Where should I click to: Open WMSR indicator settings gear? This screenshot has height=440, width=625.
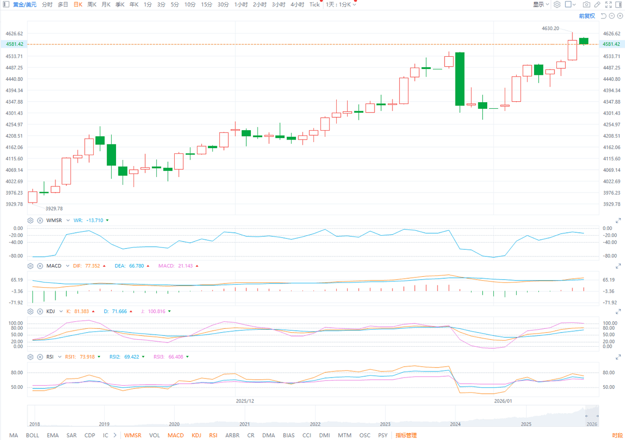pyautogui.click(x=30, y=220)
